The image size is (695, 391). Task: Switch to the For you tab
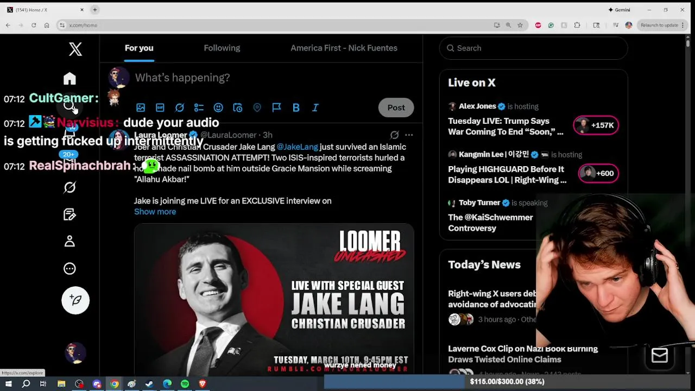139,48
